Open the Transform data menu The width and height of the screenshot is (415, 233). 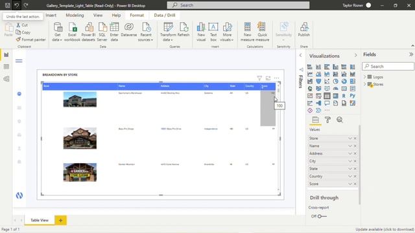tap(168, 32)
